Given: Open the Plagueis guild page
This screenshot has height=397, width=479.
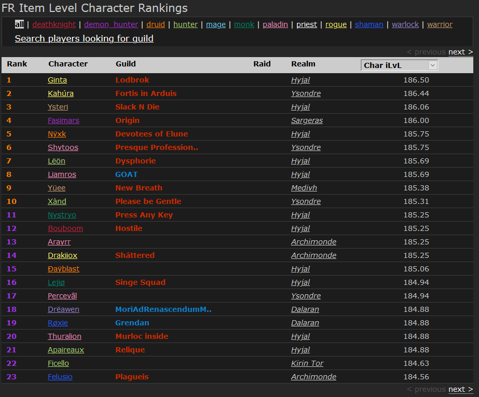Looking at the screenshot, I should click(132, 377).
